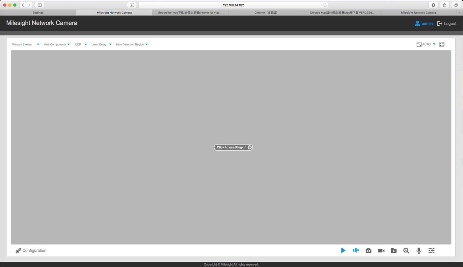The image size is (463, 267).
Task: Switch to full screen view icon
Action: tap(442, 44)
